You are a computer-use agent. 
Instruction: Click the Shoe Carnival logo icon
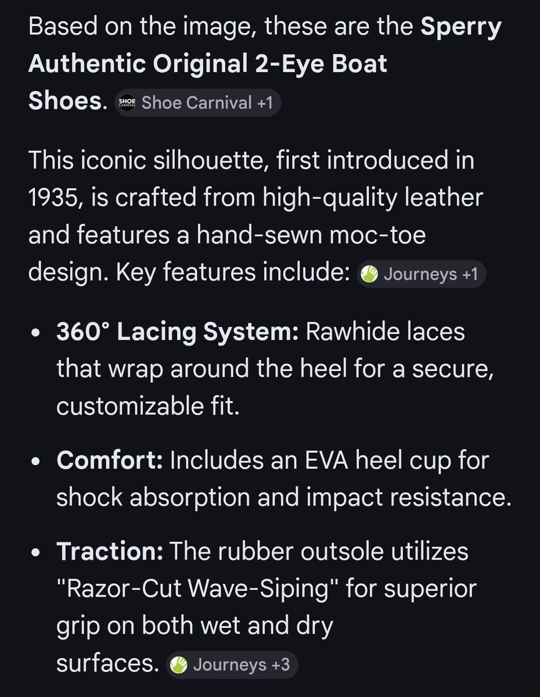[127, 103]
